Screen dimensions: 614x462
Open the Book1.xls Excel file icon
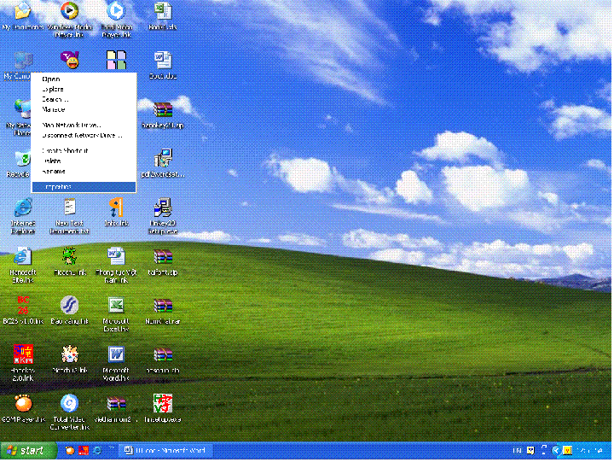163,11
